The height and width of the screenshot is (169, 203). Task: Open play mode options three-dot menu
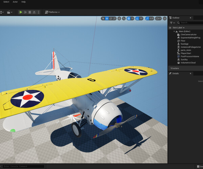(39, 12)
